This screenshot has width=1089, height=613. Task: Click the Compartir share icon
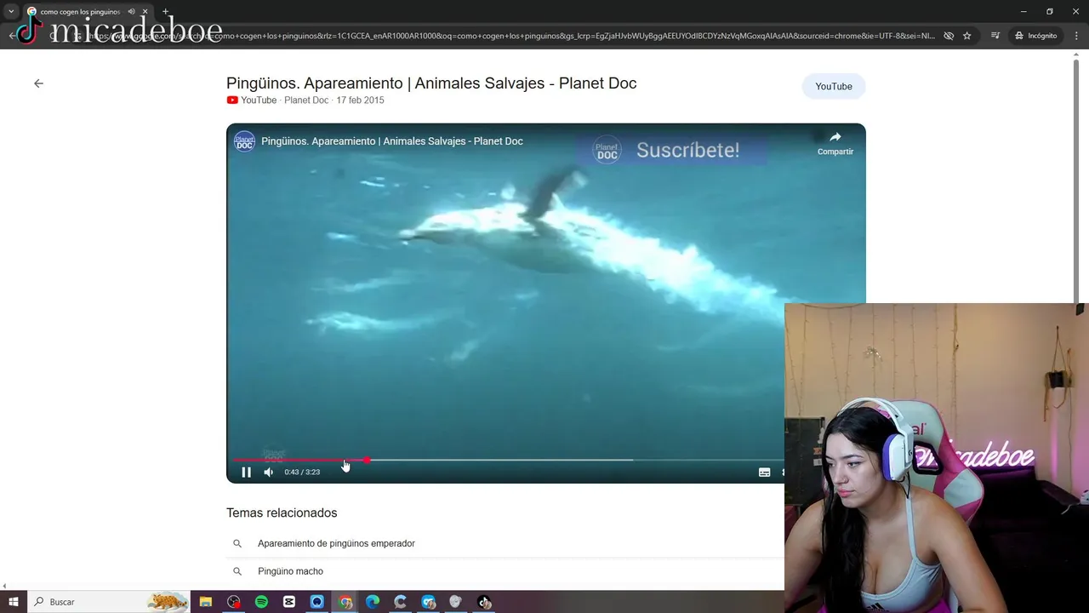tap(835, 143)
